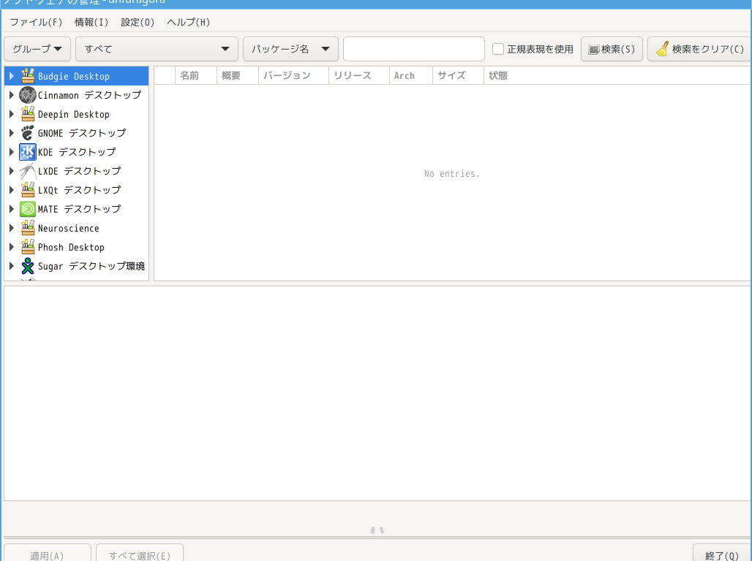This screenshot has height=561, width=752.
Task: Sort by the 概要 column header
Action: pos(238,75)
